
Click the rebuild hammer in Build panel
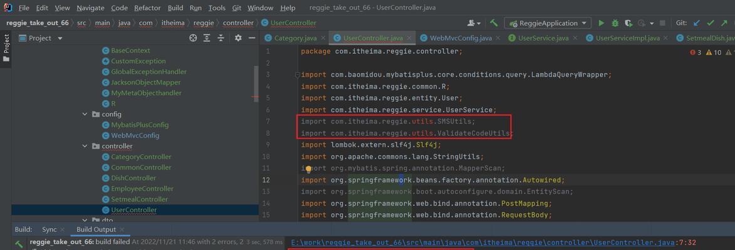(x=19, y=244)
